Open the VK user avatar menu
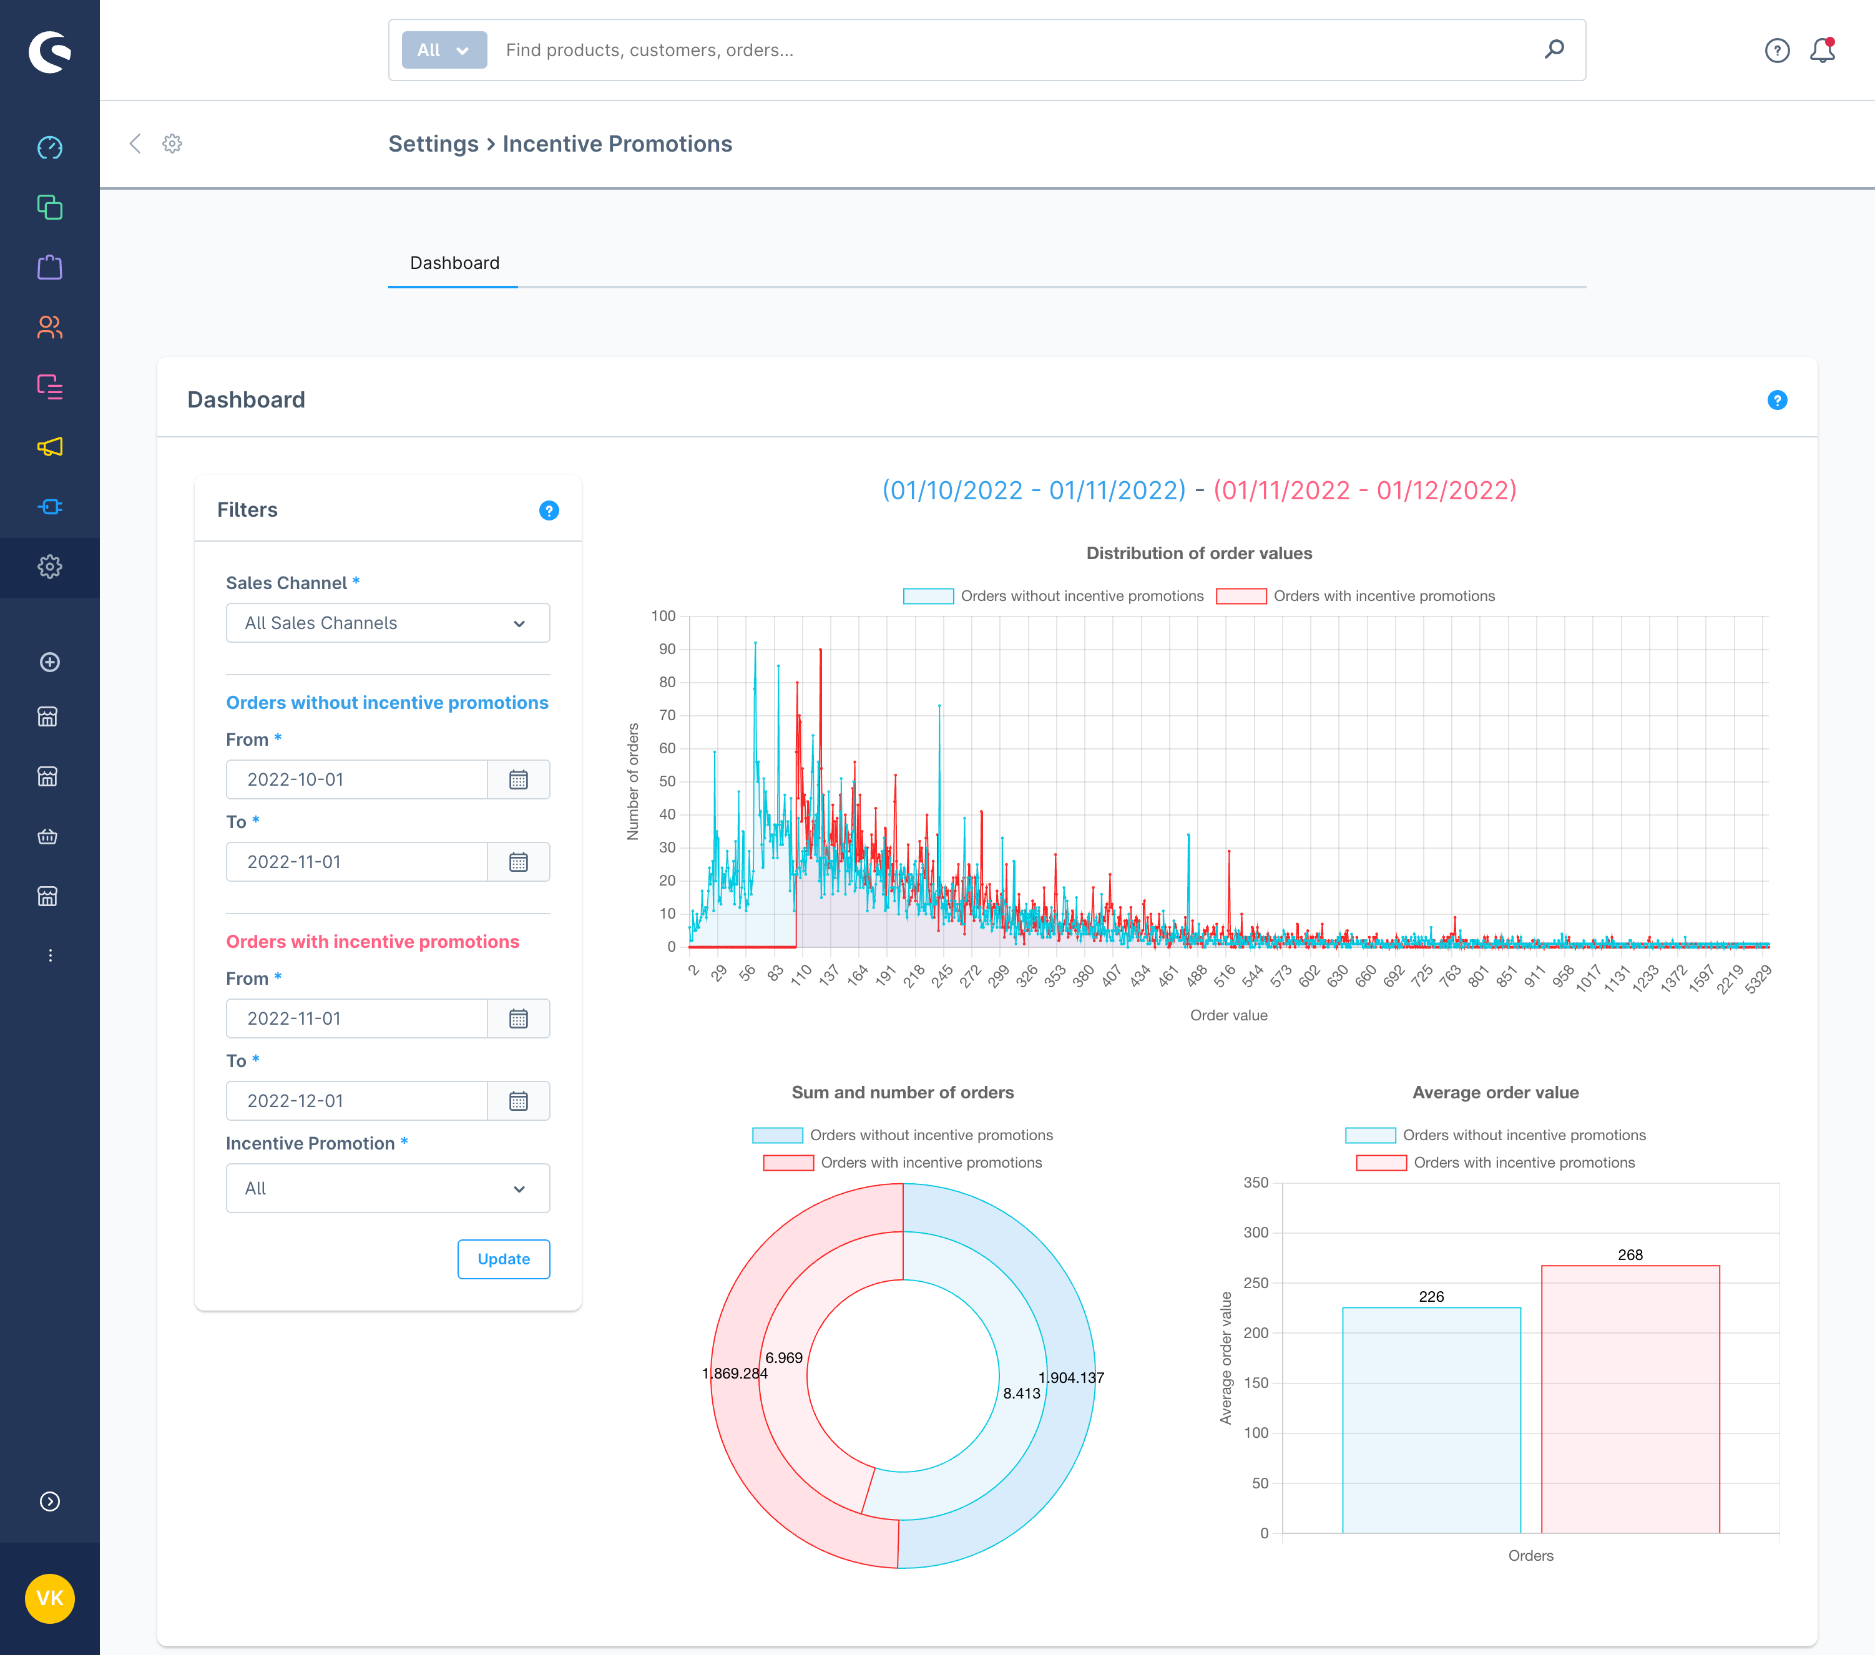The height and width of the screenshot is (1655, 1875). pyautogui.click(x=49, y=1599)
